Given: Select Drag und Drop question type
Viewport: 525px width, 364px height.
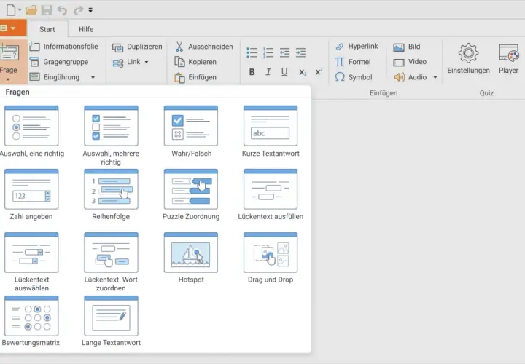Looking at the screenshot, I should [x=271, y=258].
